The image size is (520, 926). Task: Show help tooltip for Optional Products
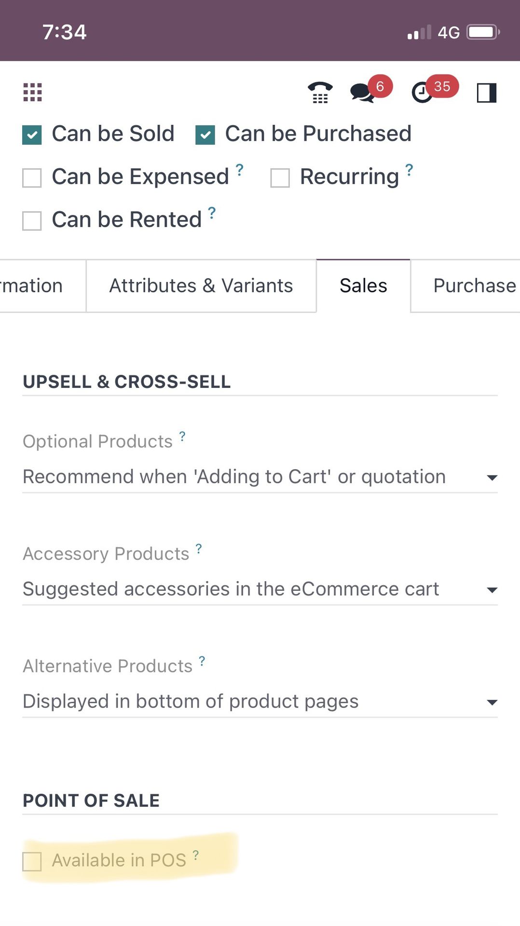pos(182,436)
